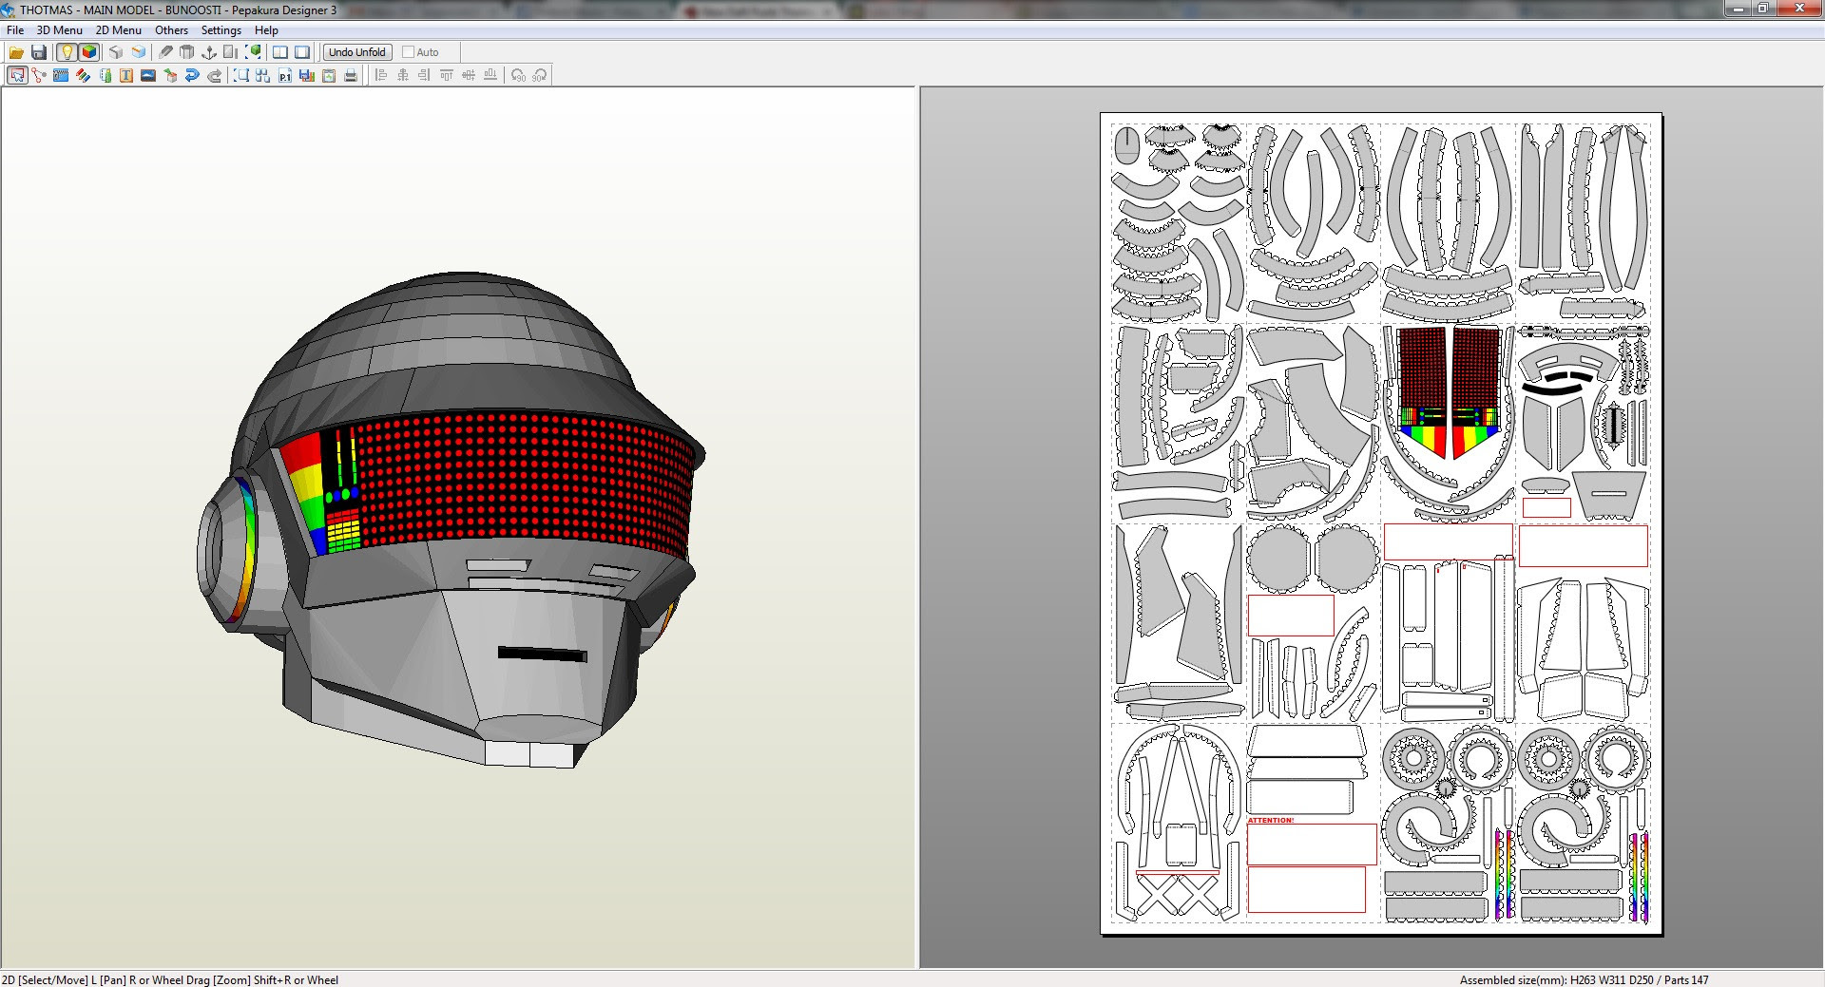Select the Text insertion tool (T icon)
This screenshot has width=1825, height=987.
[126, 75]
